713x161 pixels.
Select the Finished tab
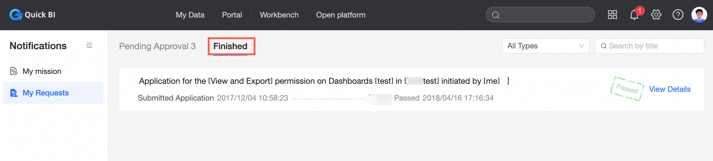click(230, 46)
